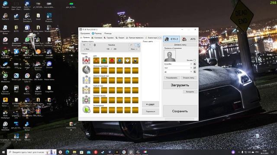Switch to the Profile tab

(85, 37)
